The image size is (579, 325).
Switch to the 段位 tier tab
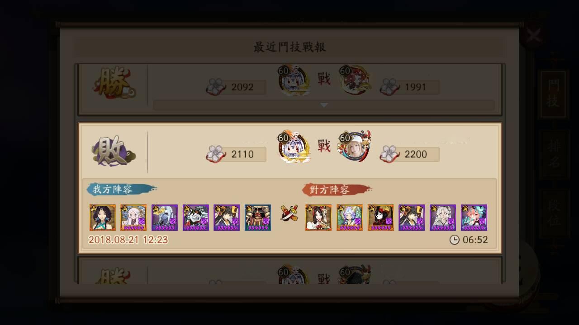(554, 213)
